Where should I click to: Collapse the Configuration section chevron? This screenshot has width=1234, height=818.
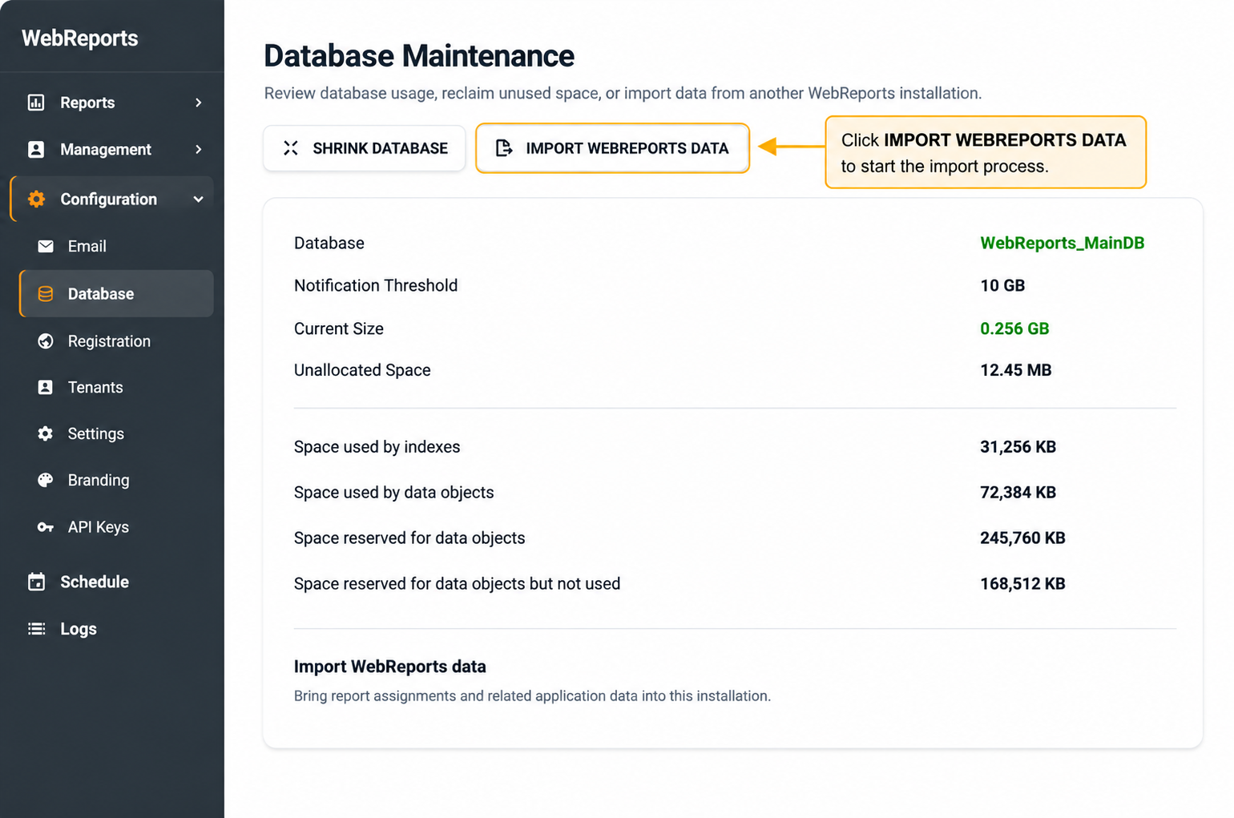pyautogui.click(x=199, y=199)
